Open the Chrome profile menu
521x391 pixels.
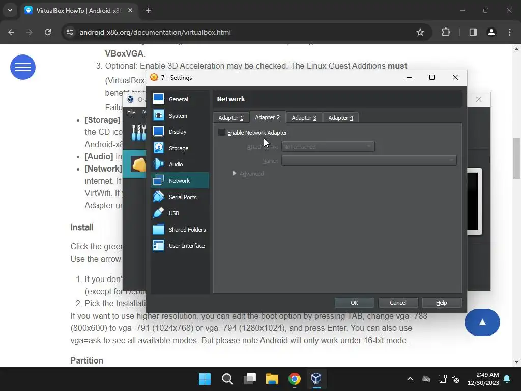[491, 32]
